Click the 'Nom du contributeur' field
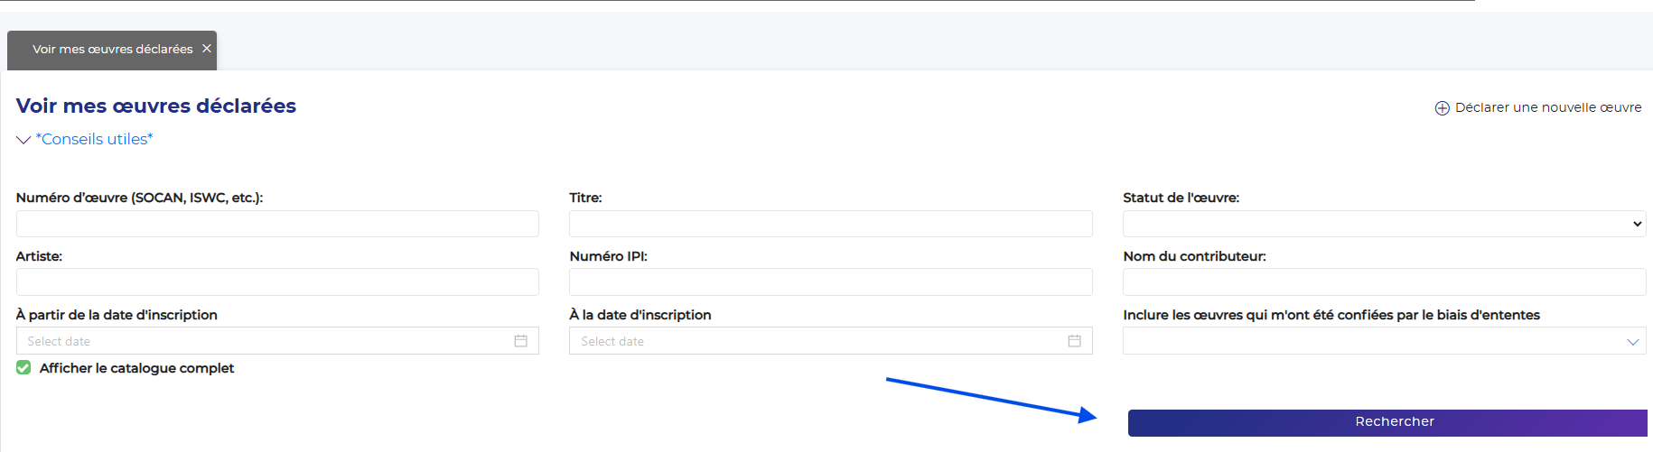Viewport: 1653px width, 452px height. coord(1384,282)
